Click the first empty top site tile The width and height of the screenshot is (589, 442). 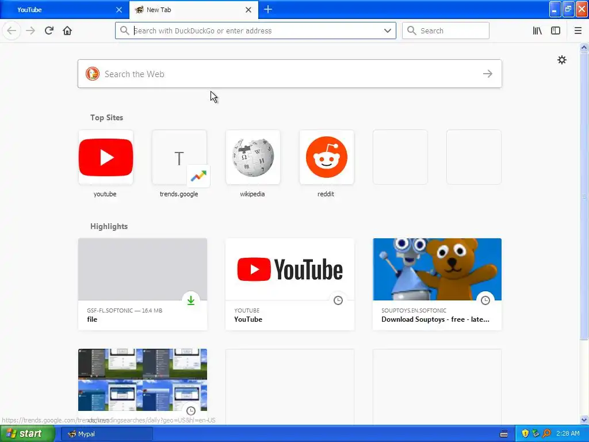pos(400,157)
